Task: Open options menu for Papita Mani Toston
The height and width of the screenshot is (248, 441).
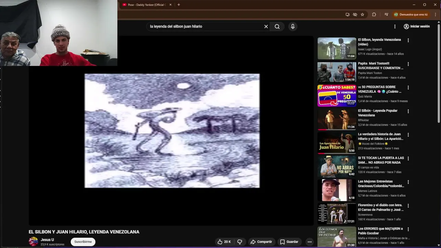Action: pyautogui.click(x=408, y=64)
